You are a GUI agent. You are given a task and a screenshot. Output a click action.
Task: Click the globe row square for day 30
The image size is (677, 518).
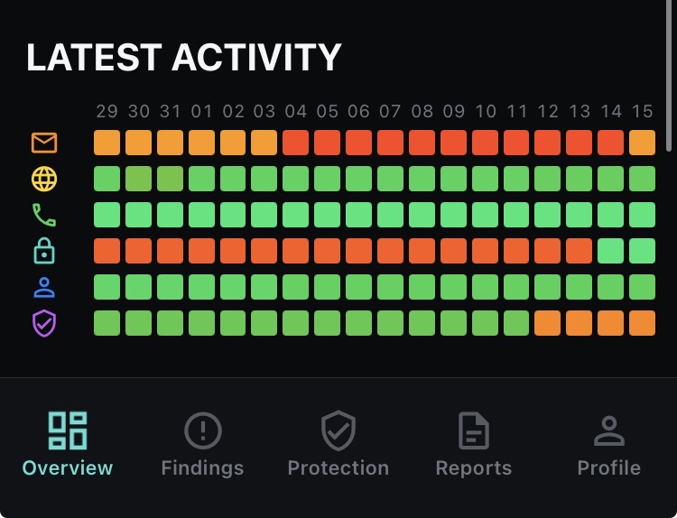point(139,179)
